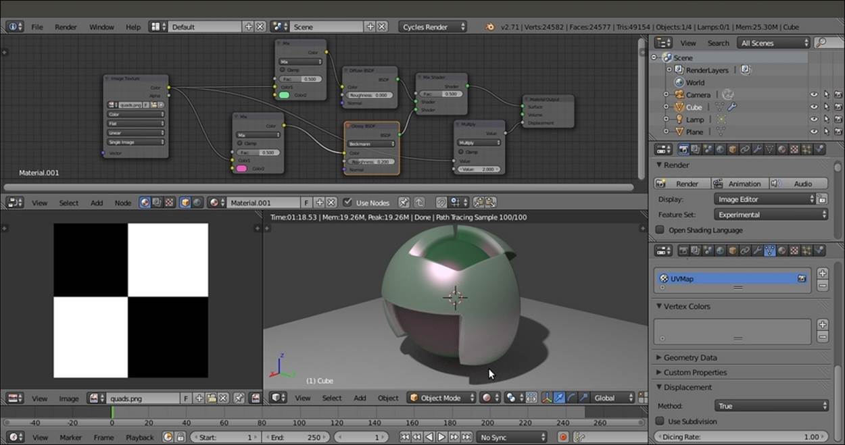Open the Feature Set Experimental dropdown
The image size is (845, 445).
tap(771, 215)
